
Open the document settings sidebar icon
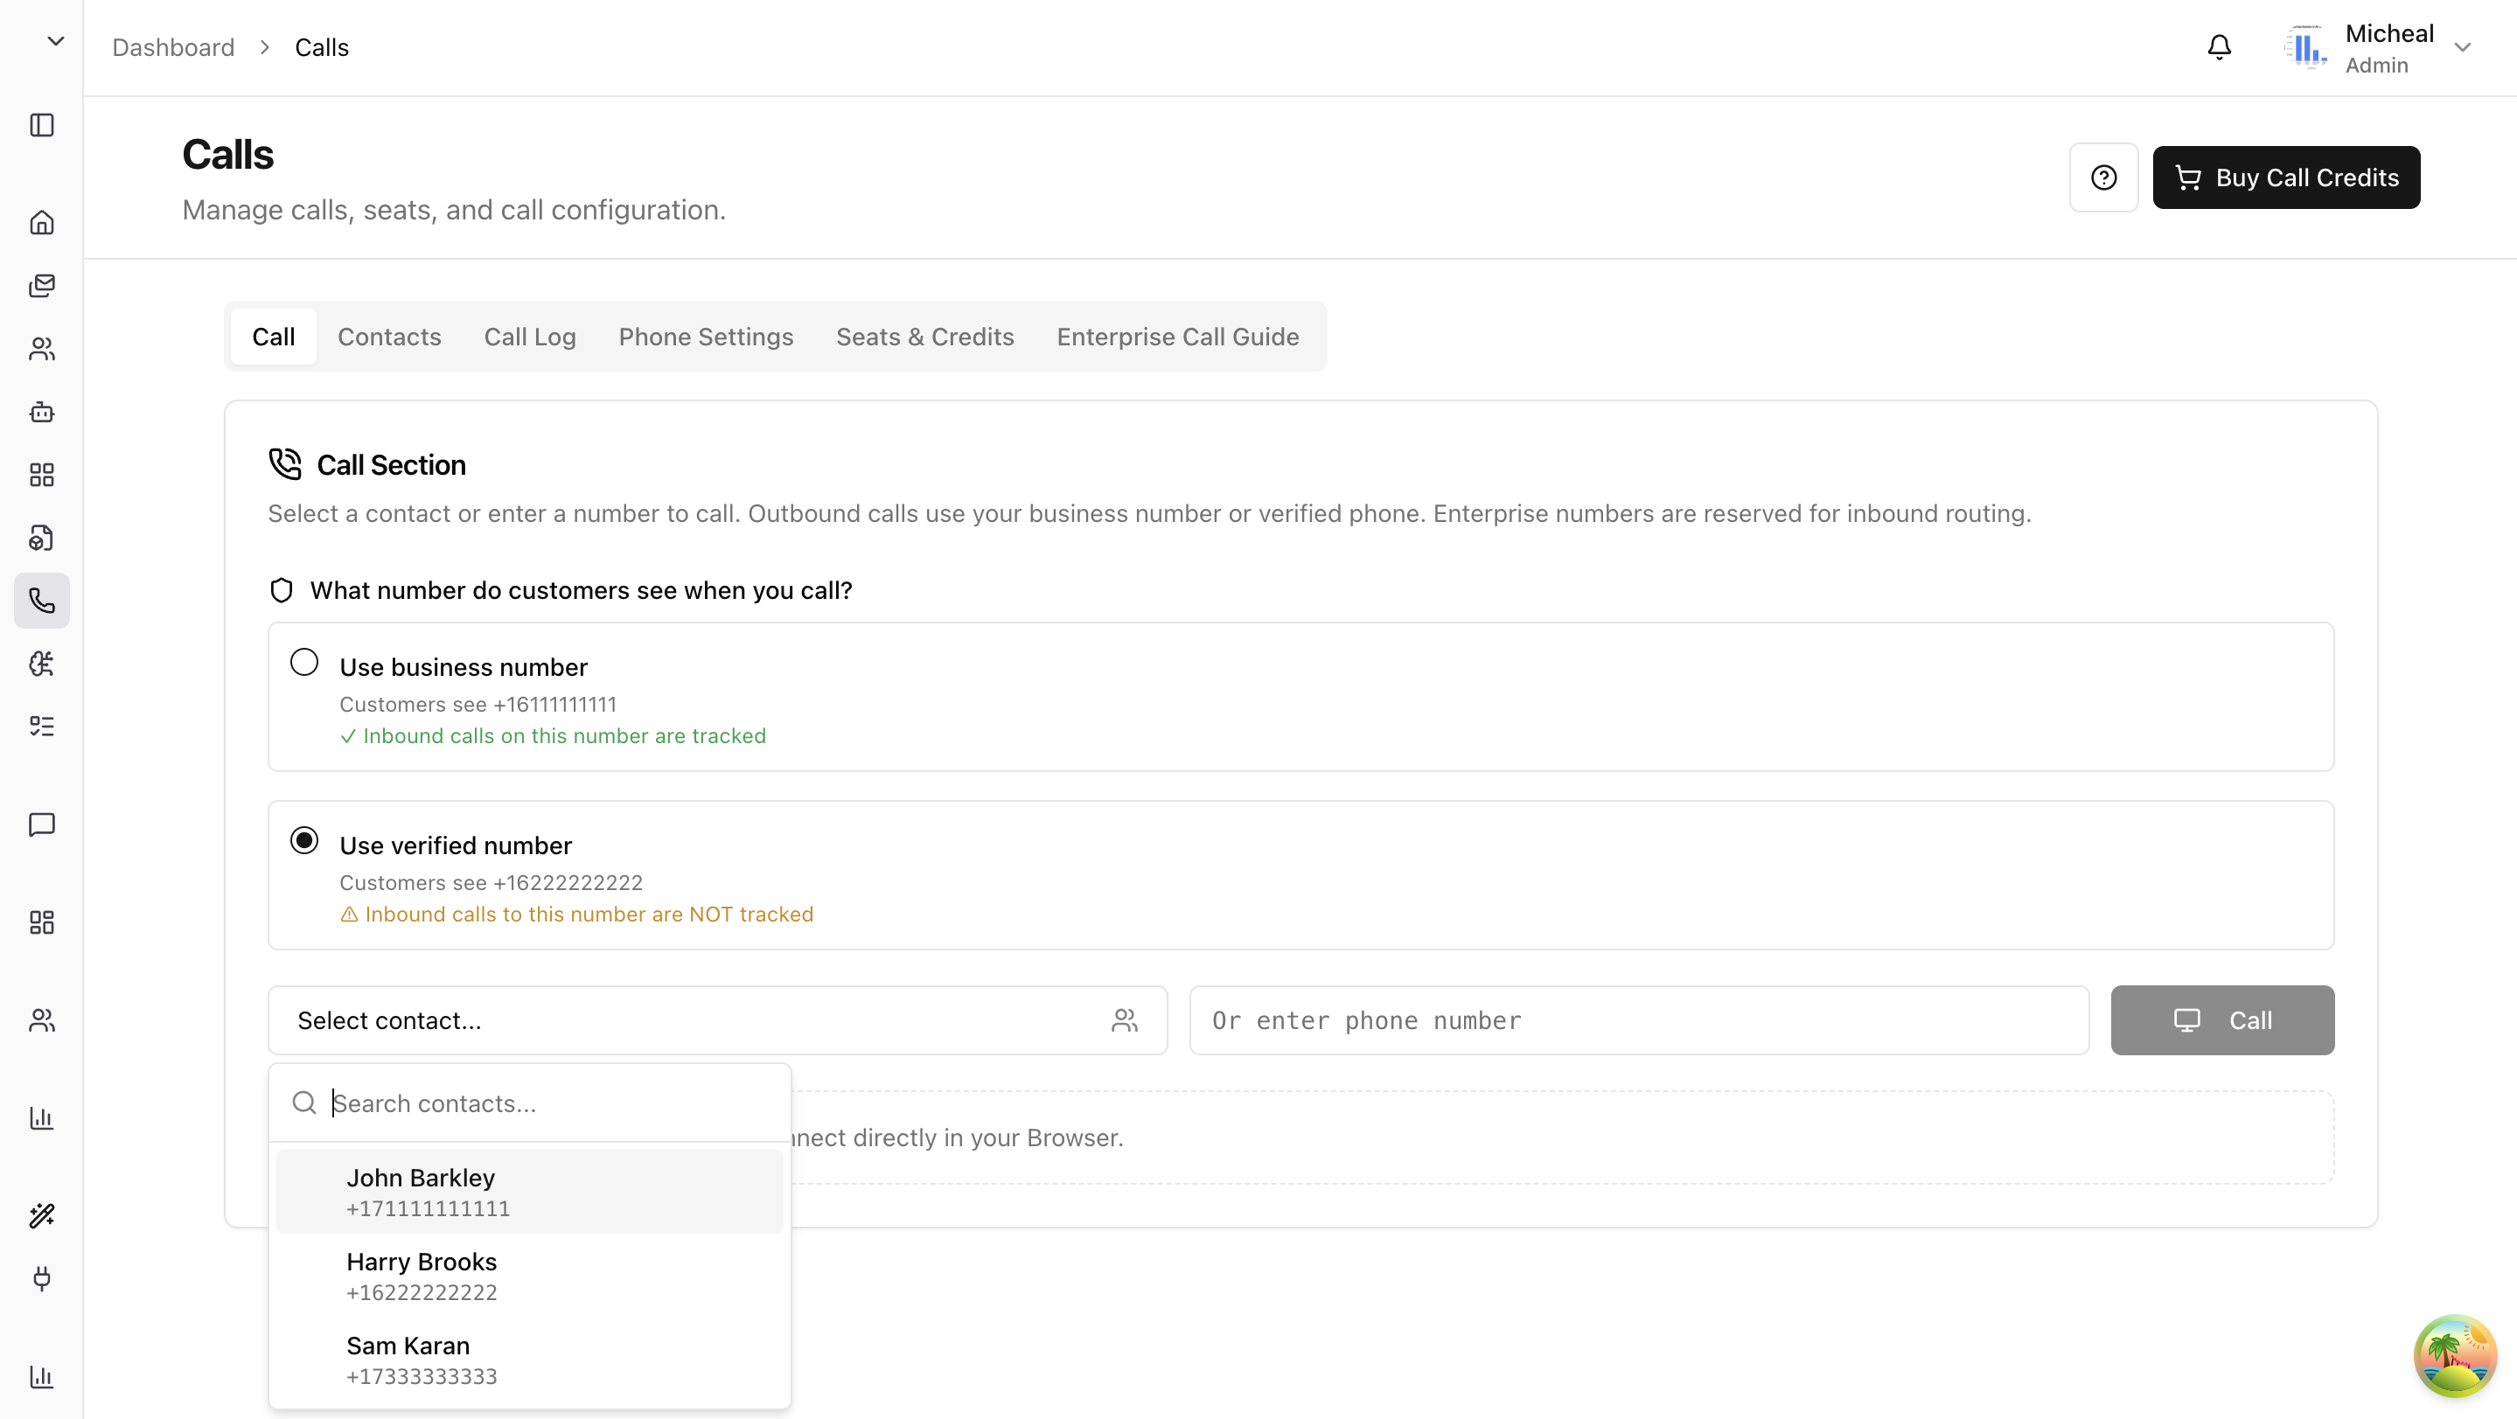click(x=42, y=537)
